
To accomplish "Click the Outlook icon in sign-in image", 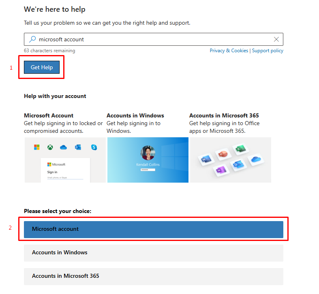I will (78, 147).
